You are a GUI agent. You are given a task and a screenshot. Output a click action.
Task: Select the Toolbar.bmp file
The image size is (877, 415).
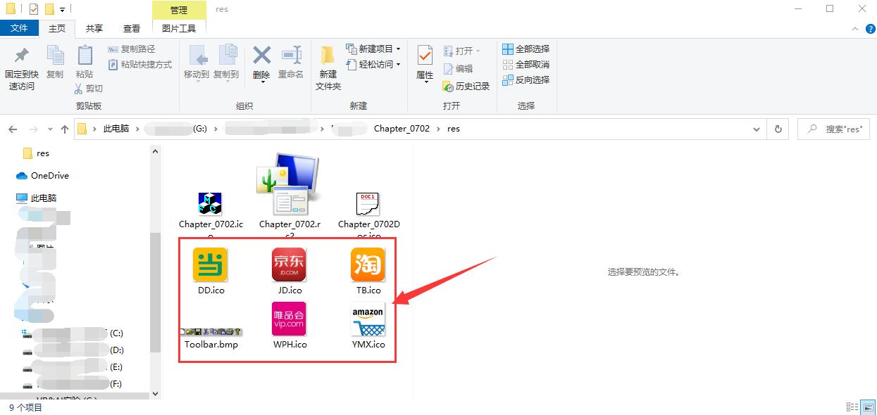pyautogui.click(x=211, y=338)
